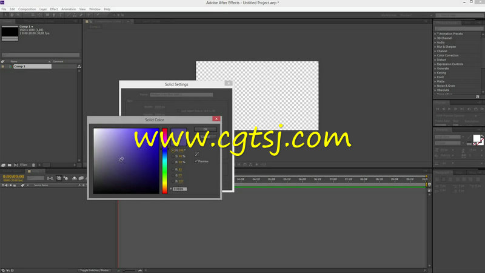Select Comp 1 in the Project panel list
The width and height of the screenshot is (485, 273).
tap(32, 67)
